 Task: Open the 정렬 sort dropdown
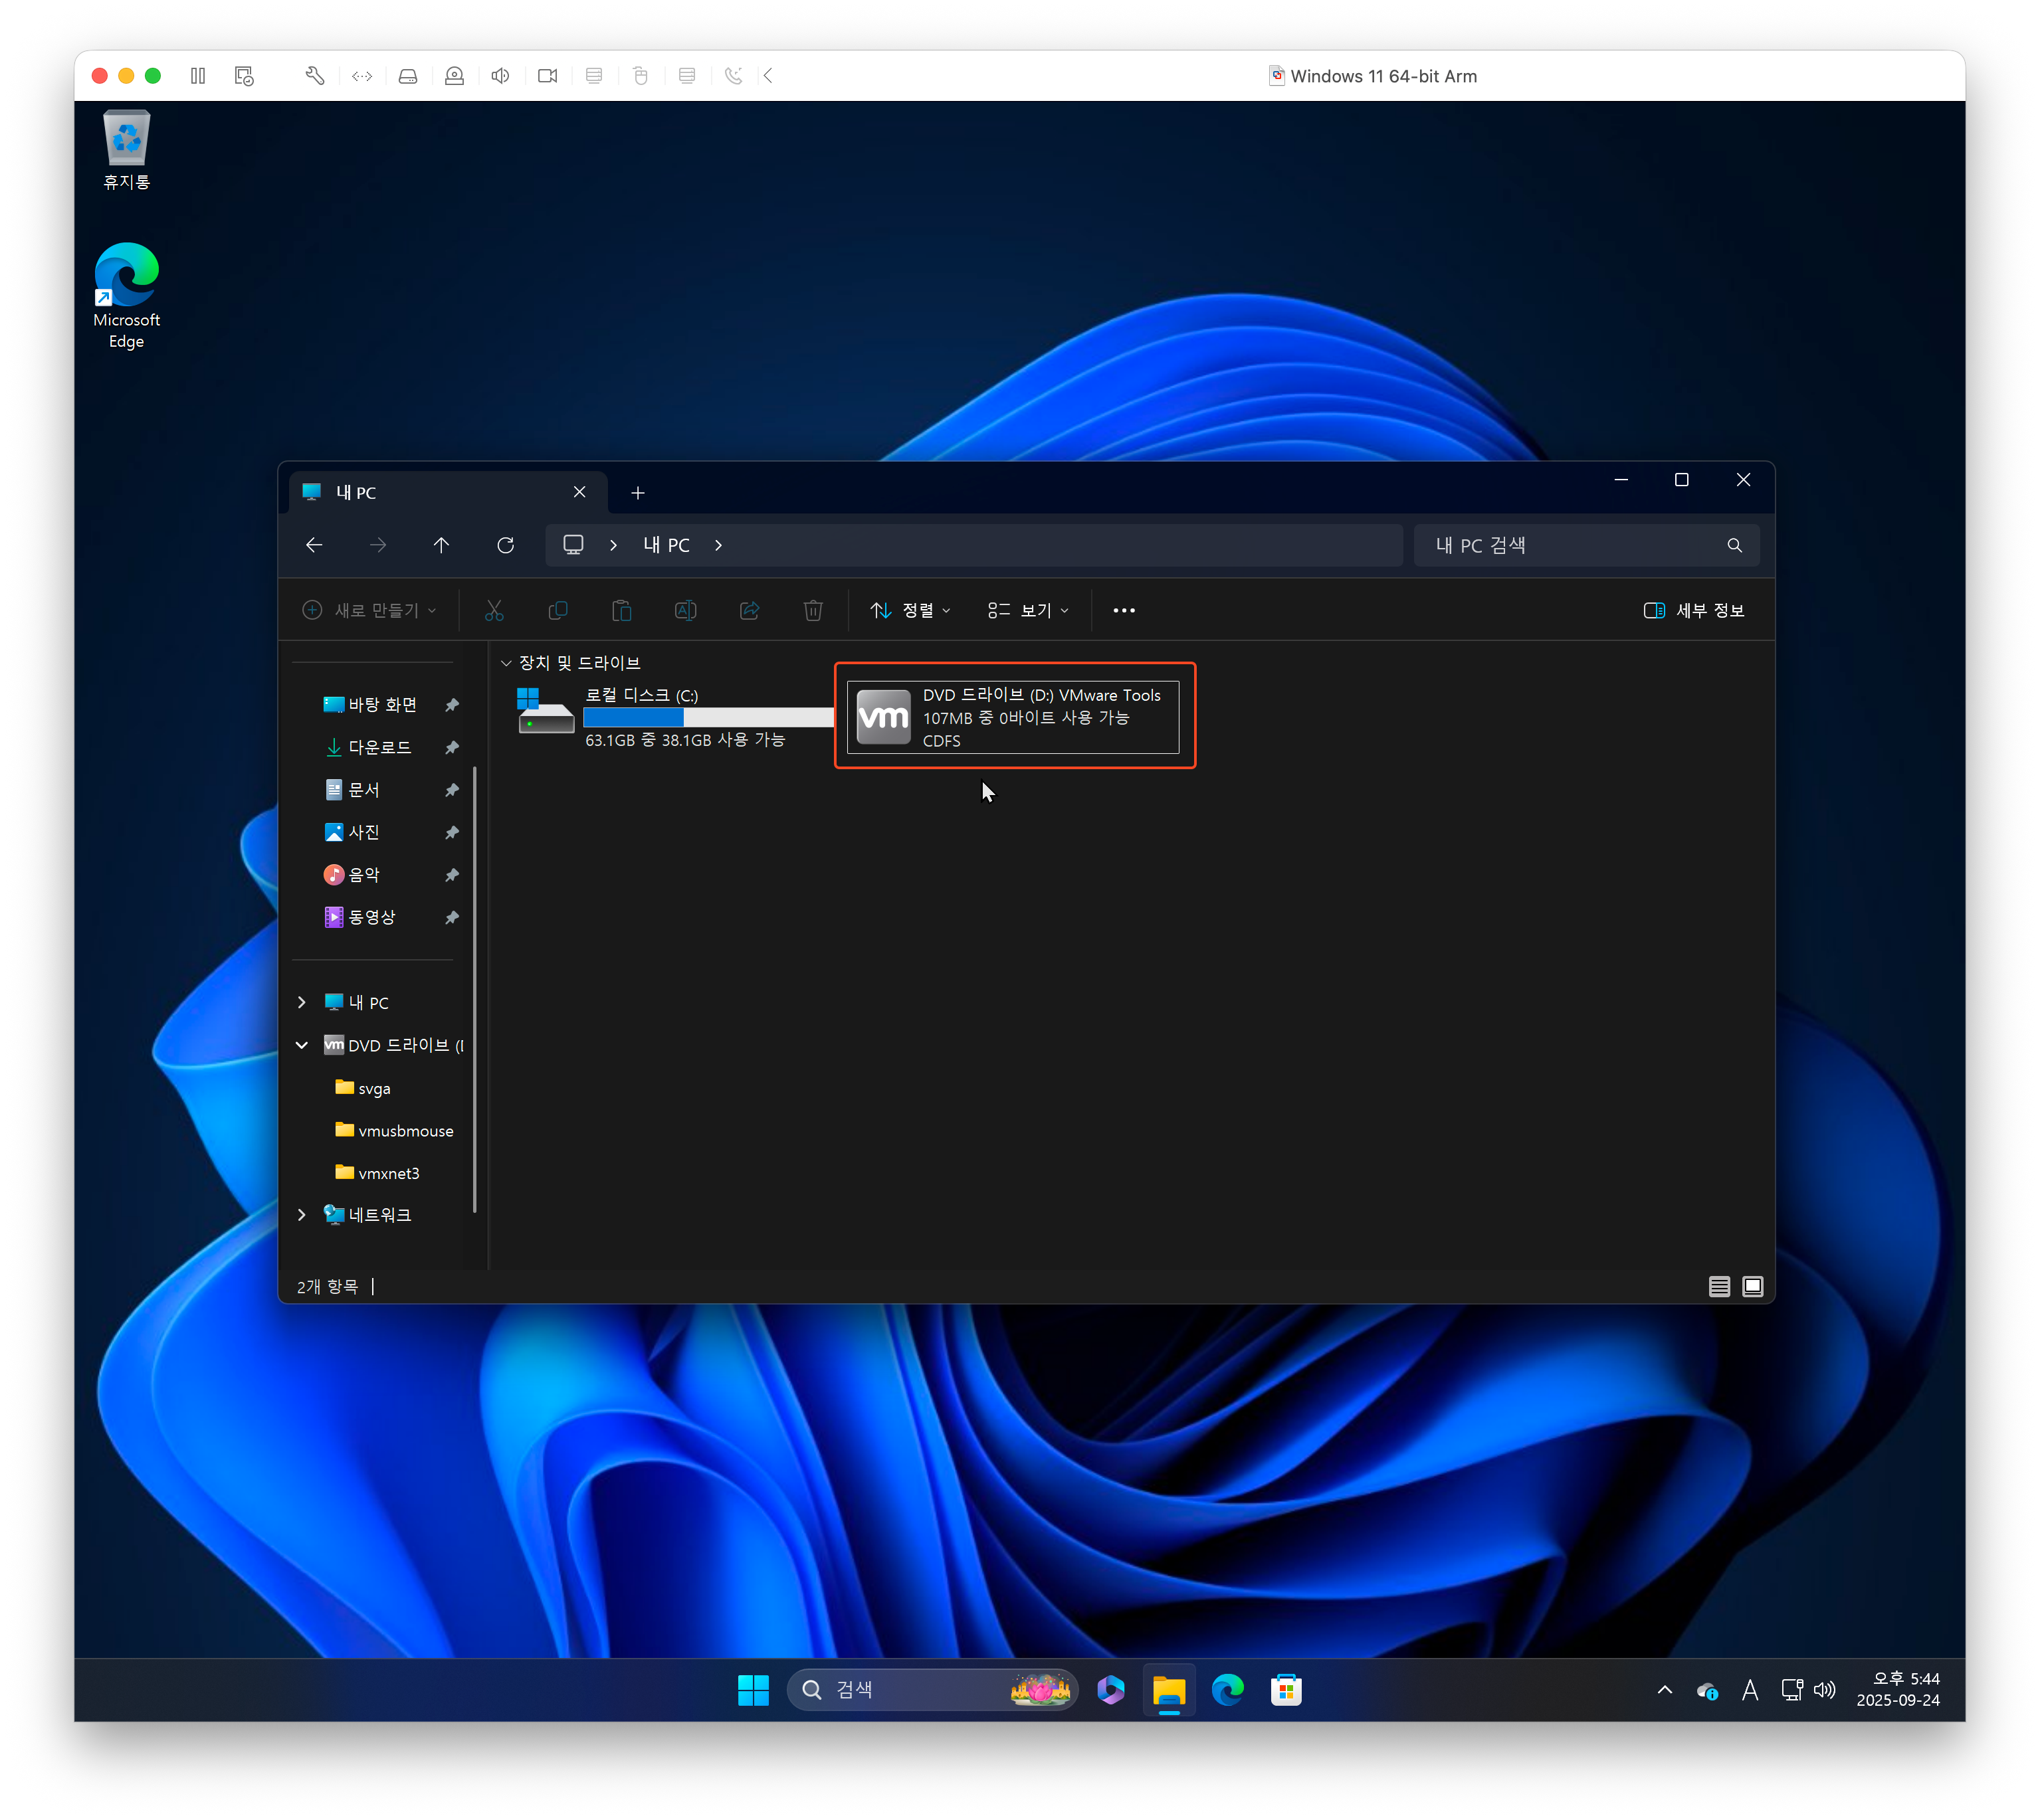tap(910, 610)
